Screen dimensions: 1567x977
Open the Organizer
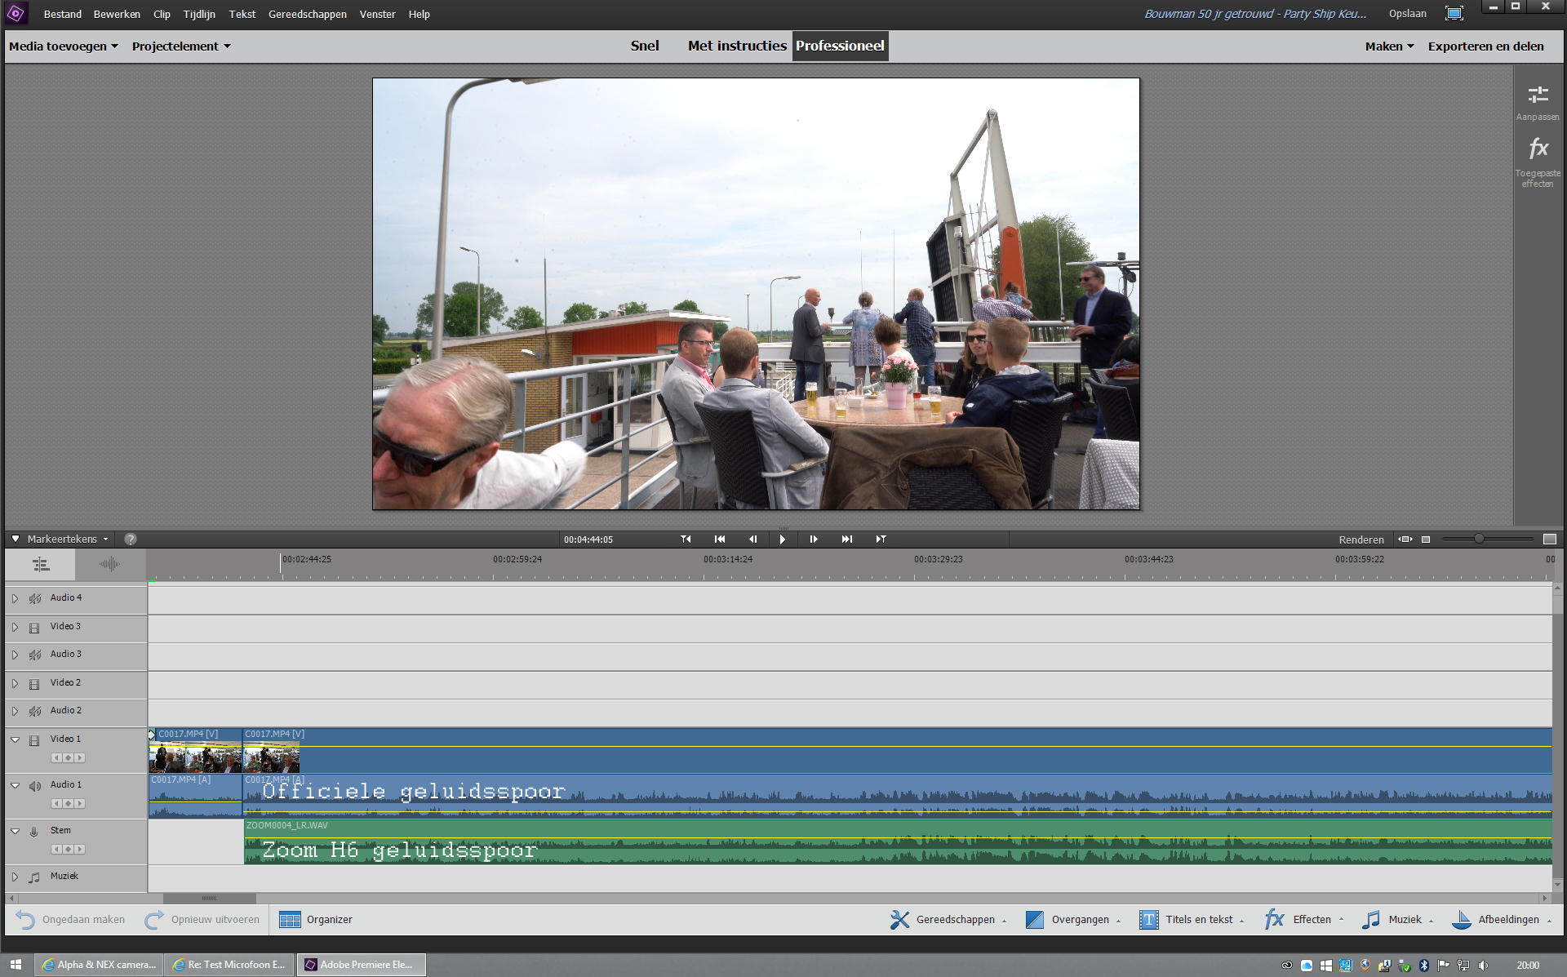pyautogui.click(x=315, y=920)
